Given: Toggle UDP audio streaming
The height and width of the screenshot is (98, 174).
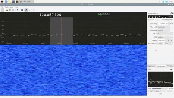Looking at the screenshot, I should pos(151,91).
